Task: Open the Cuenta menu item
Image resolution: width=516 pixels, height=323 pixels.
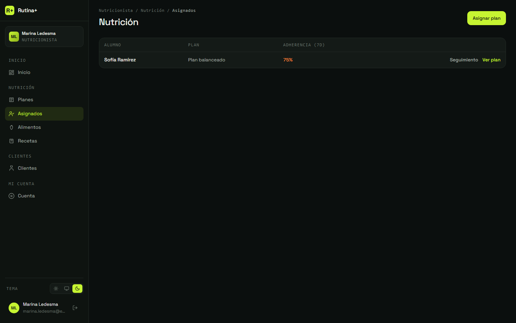Action: (x=44, y=196)
